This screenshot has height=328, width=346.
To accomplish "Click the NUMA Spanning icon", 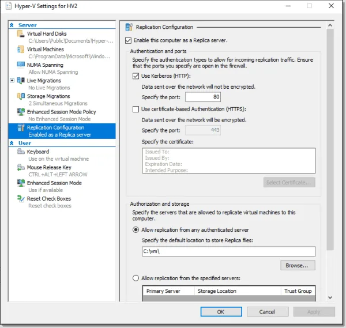I will [x=21, y=65].
